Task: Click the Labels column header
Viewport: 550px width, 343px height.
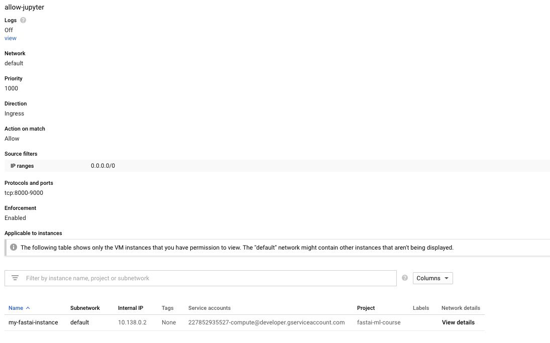Action: point(421,308)
